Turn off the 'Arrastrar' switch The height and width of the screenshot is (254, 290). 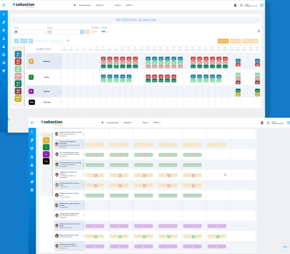pos(105,32)
